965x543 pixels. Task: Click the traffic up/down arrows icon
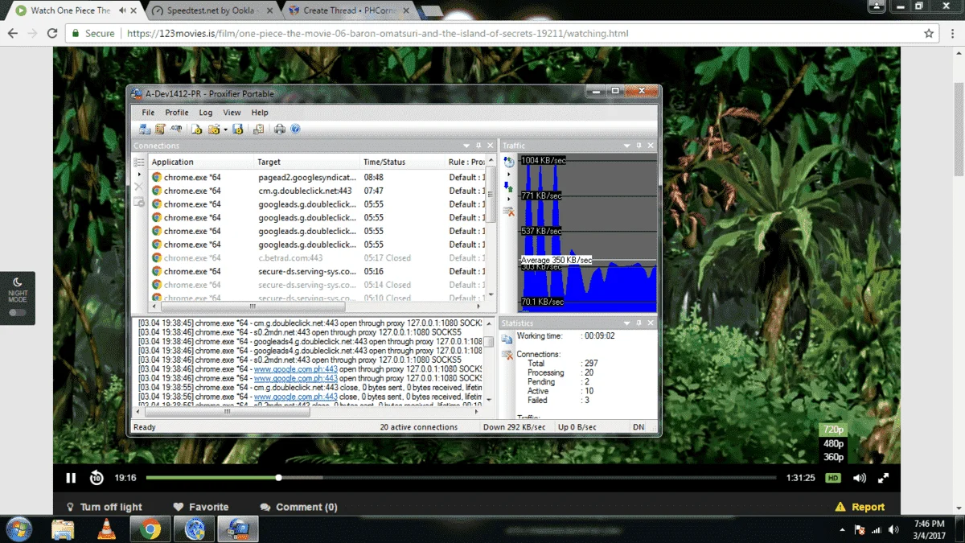point(508,187)
